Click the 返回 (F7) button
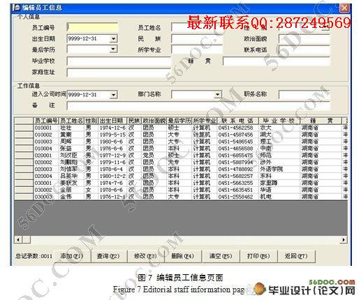 click(x=296, y=256)
